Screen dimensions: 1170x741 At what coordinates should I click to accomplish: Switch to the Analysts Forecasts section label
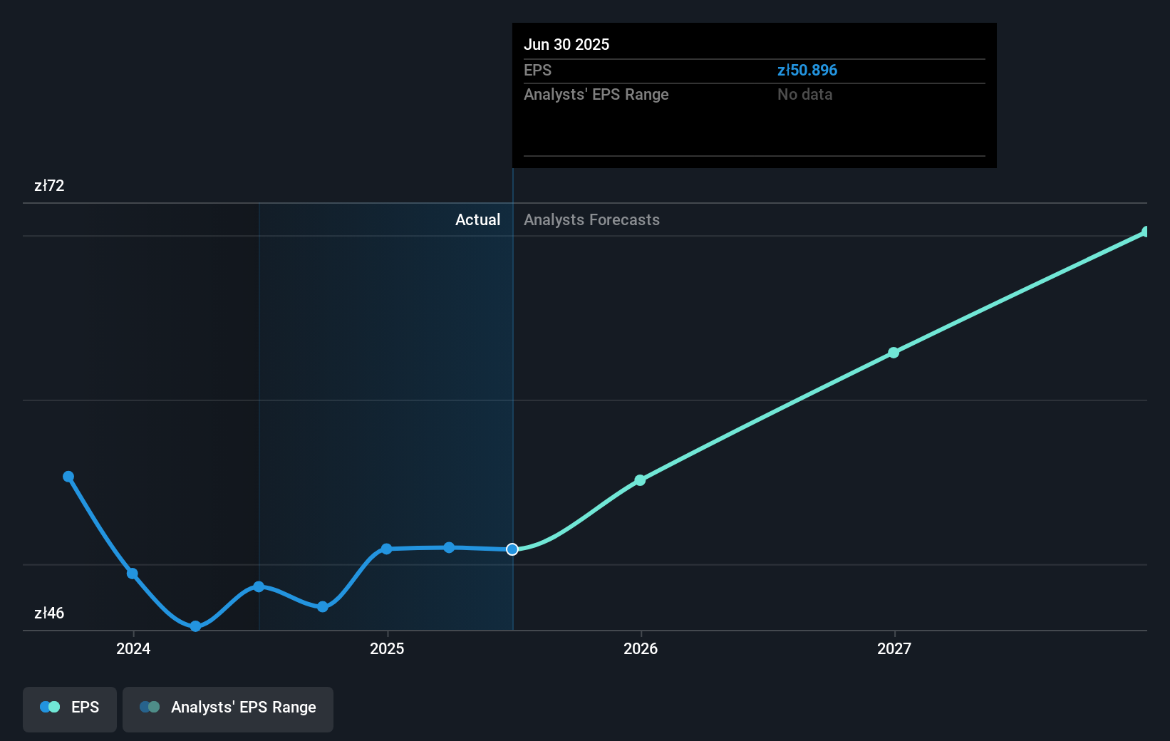pyautogui.click(x=591, y=219)
